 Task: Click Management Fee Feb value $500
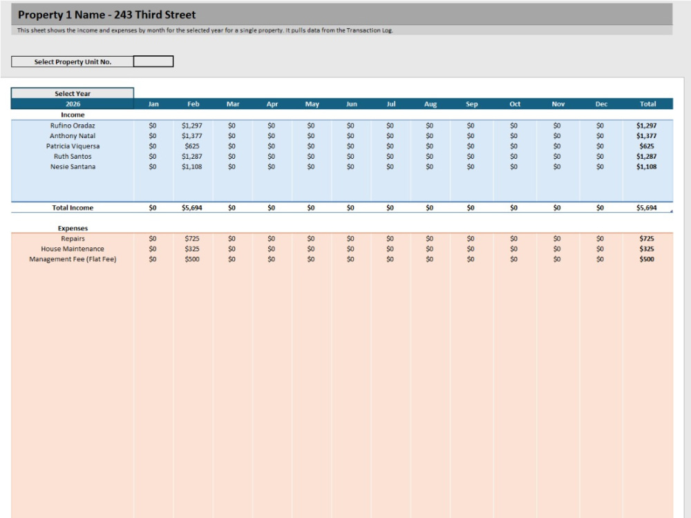click(191, 259)
